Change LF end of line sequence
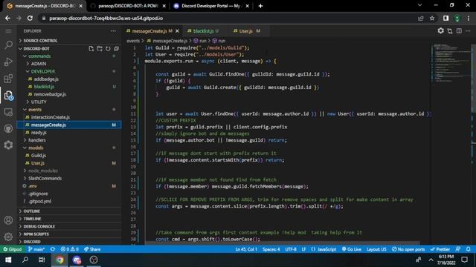Viewport: 476px width, 267px height. click(303, 249)
